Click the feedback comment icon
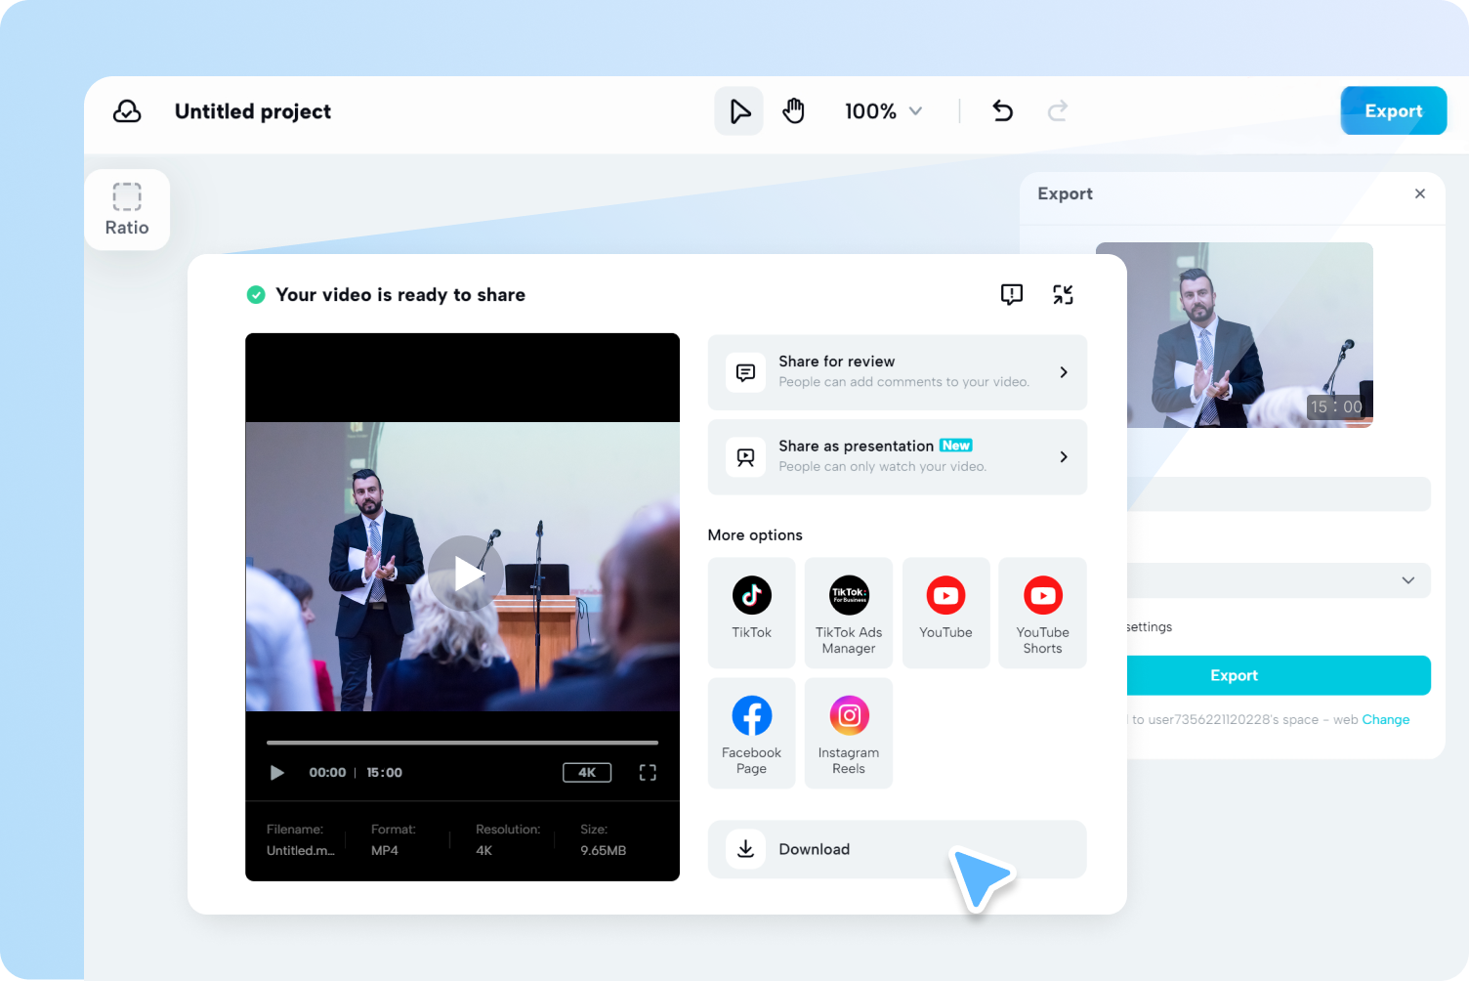The width and height of the screenshot is (1469, 981). tap(1012, 294)
